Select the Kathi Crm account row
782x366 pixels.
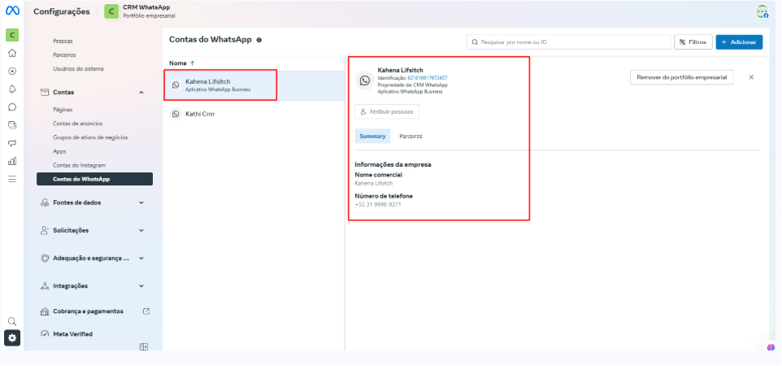tap(254, 115)
